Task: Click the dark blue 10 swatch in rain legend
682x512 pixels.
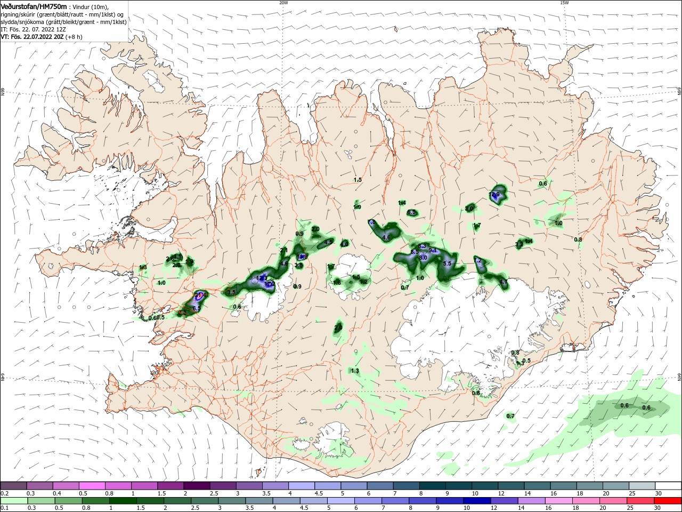Action: click(476, 501)
